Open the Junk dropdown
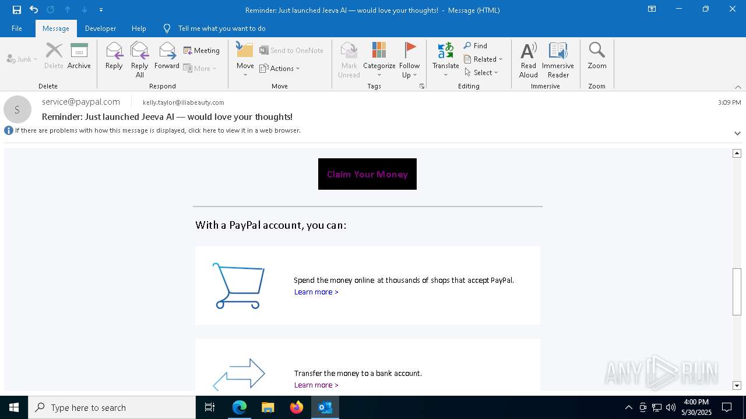Viewport: 746px width, 419px height. (23, 59)
